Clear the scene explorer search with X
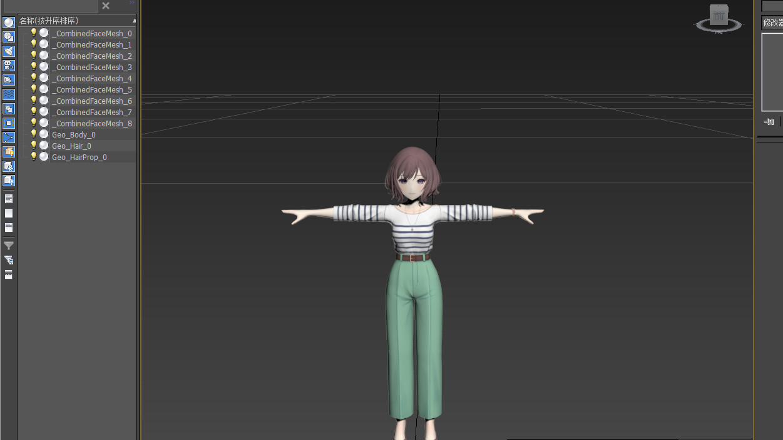 pyautogui.click(x=106, y=6)
